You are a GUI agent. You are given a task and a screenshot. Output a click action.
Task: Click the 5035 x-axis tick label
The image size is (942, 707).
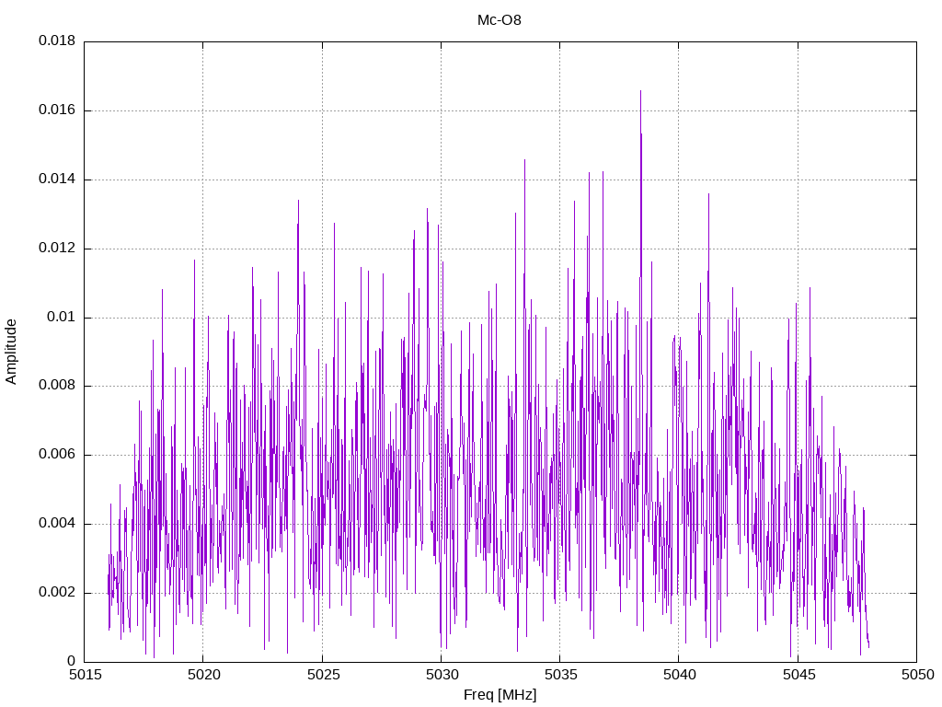pos(560,675)
